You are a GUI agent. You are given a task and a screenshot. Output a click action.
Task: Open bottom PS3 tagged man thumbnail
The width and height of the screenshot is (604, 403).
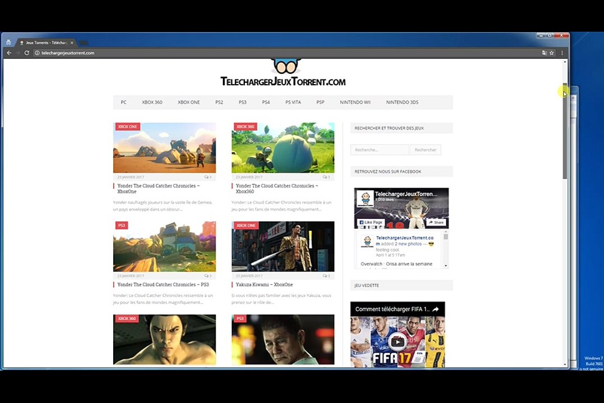[x=283, y=340]
